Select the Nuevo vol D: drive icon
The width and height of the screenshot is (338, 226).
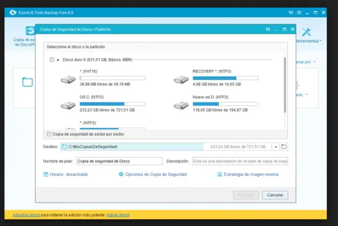[181, 105]
